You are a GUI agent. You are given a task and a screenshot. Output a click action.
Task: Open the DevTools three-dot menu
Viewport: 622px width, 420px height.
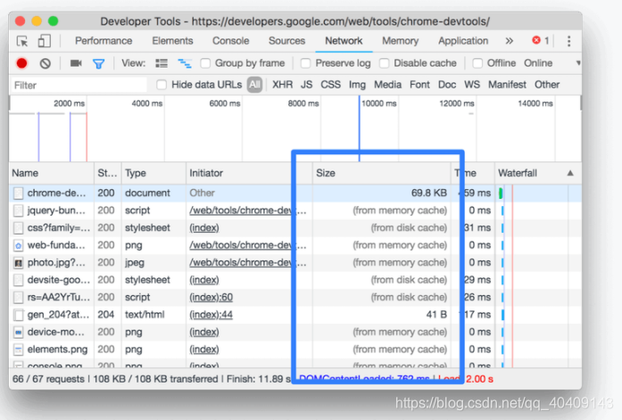pyautogui.click(x=568, y=41)
